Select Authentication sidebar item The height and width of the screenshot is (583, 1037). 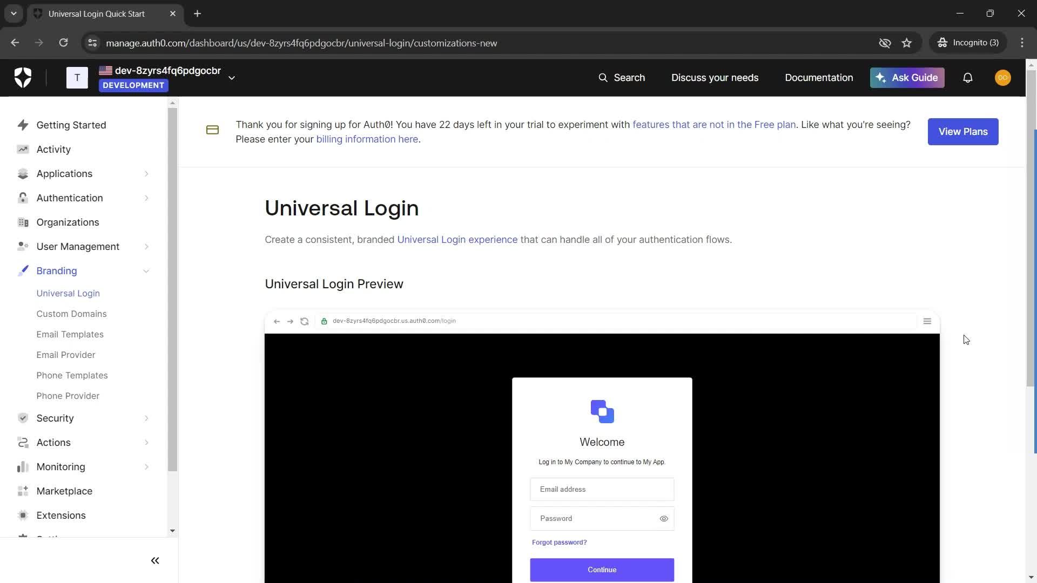(70, 198)
